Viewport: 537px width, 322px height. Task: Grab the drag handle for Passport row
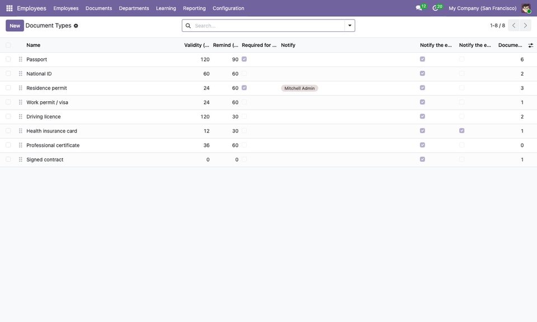tap(21, 59)
